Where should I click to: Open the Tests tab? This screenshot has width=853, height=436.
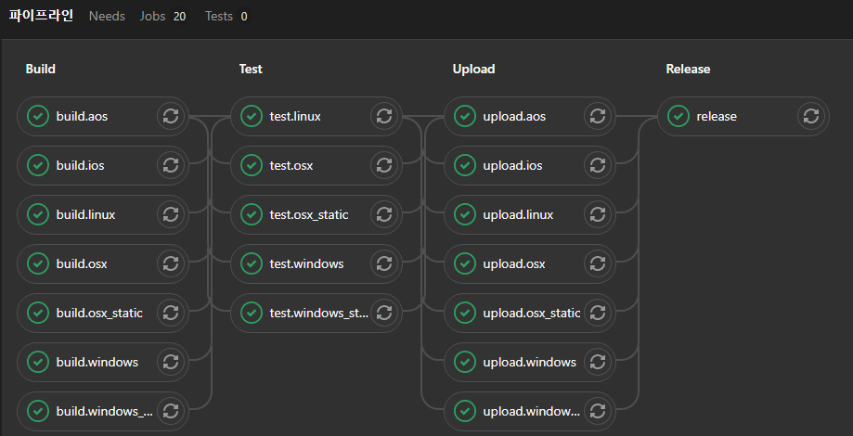click(x=226, y=17)
